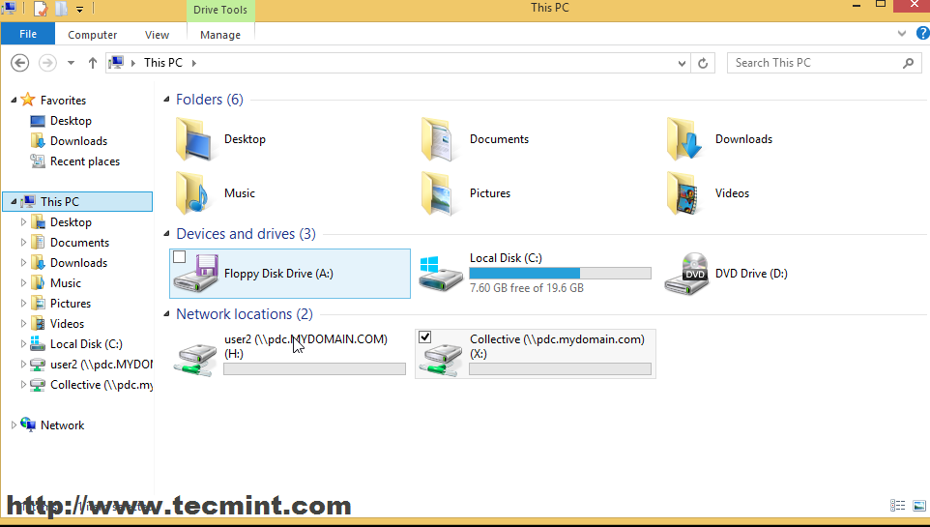This screenshot has width=930, height=527.
Task: Click the Favorites star icon in sidebar
Action: coord(27,100)
